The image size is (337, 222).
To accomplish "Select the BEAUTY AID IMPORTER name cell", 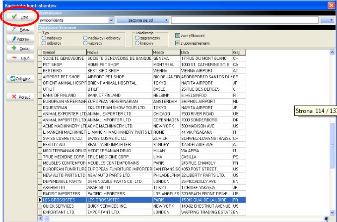I will pyautogui.click(x=120, y=144).
